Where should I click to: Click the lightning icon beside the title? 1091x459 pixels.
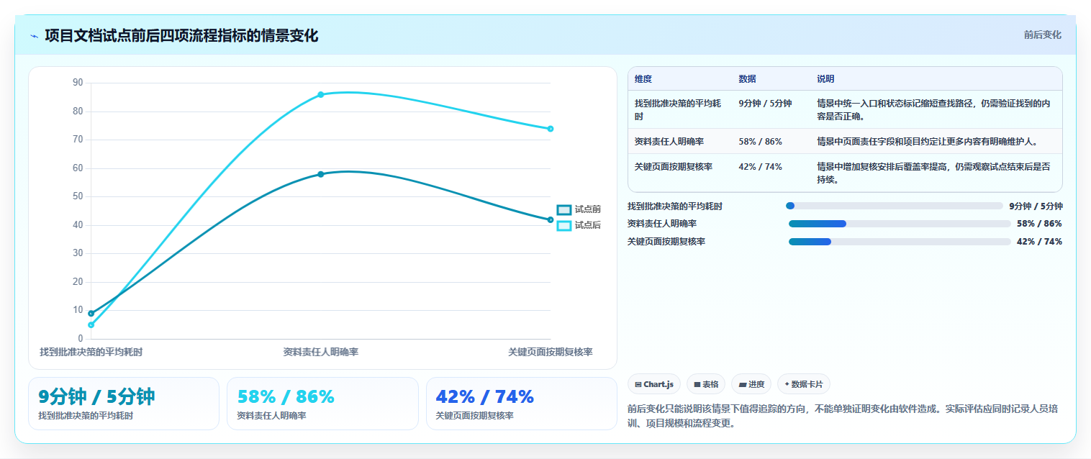pyautogui.click(x=34, y=36)
